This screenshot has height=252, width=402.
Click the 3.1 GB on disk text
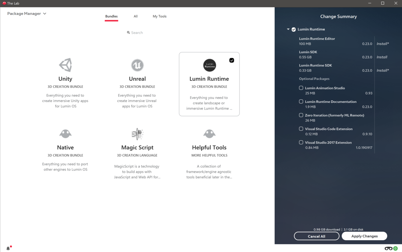[x=353, y=230]
